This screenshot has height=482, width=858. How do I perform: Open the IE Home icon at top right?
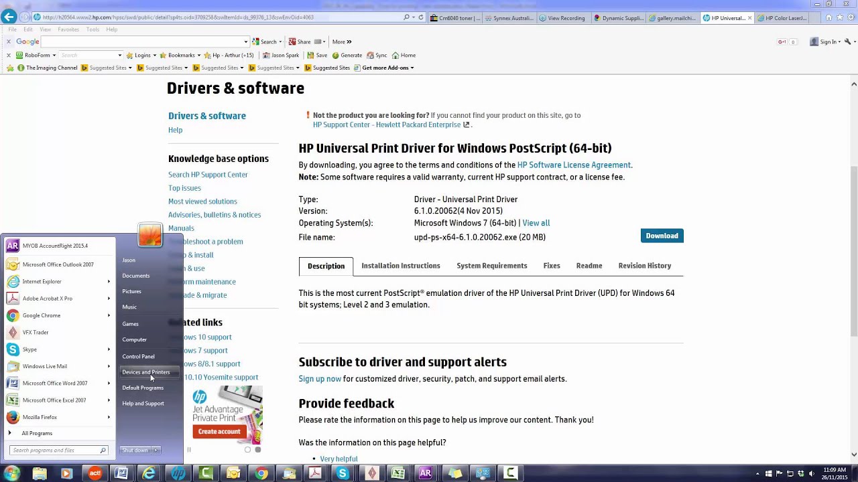pos(829,18)
